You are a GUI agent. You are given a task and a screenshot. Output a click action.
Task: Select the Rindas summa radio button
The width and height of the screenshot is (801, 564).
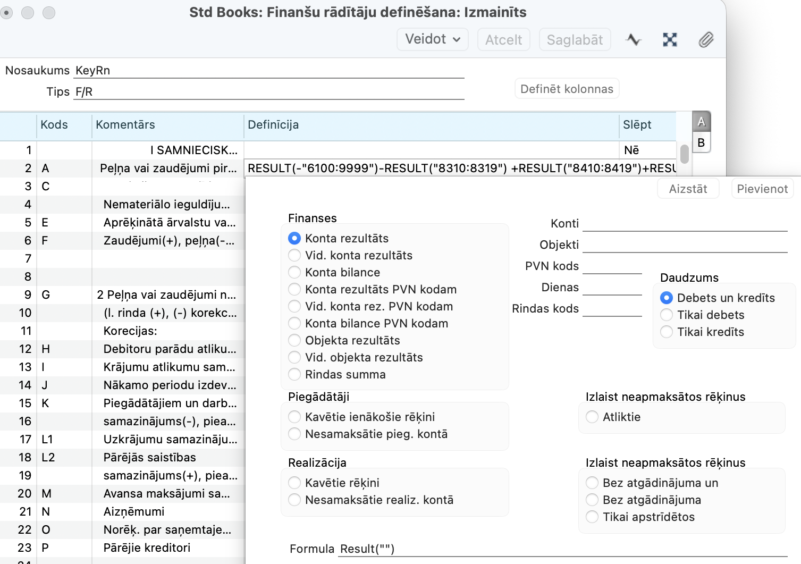[294, 375]
